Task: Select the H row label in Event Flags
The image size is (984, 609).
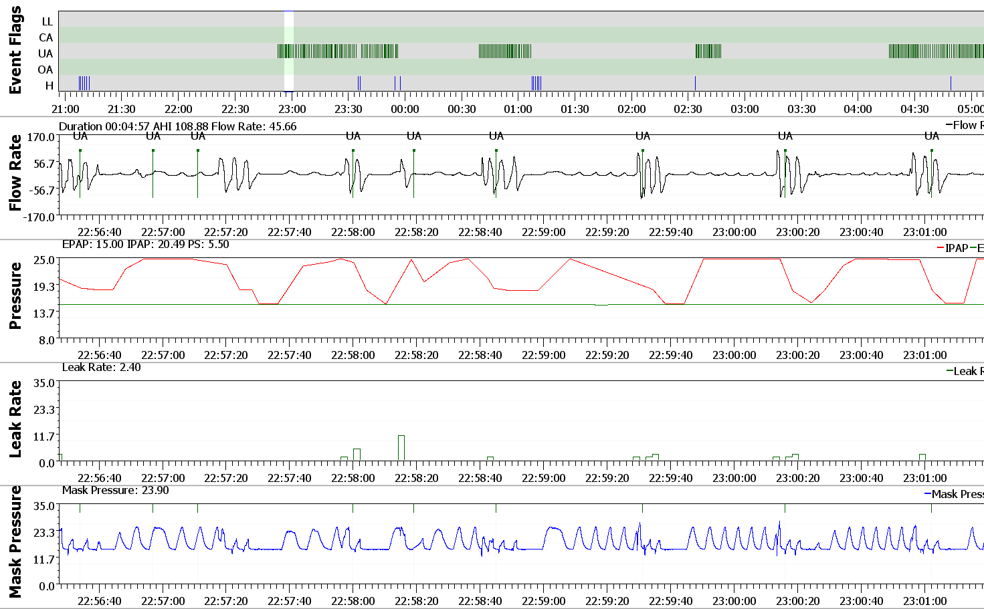Action: click(x=49, y=86)
